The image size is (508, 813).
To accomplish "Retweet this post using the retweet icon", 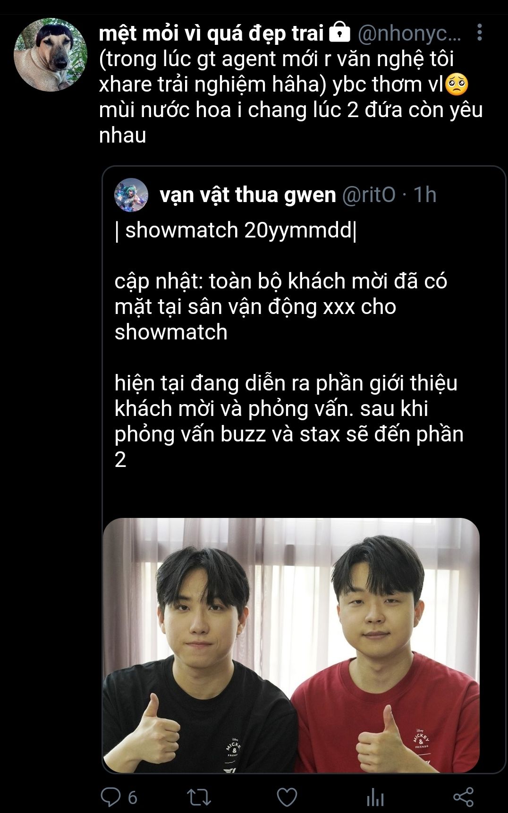I will [x=199, y=797].
